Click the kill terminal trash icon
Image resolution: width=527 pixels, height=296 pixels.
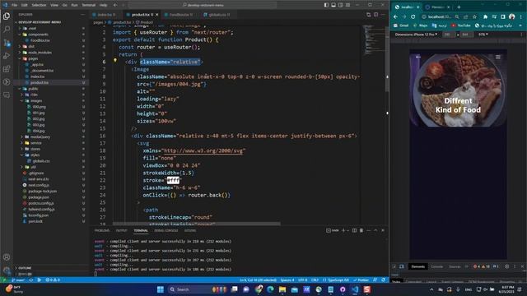click(361, 230)
